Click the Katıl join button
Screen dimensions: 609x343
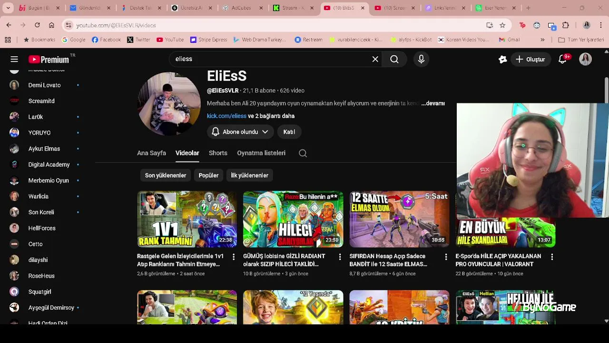click(289, 132)
